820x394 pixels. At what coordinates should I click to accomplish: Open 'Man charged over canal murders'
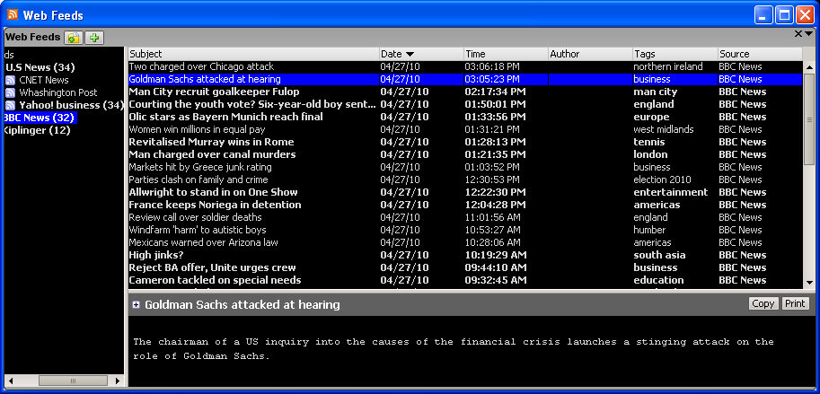pos(212,154)
